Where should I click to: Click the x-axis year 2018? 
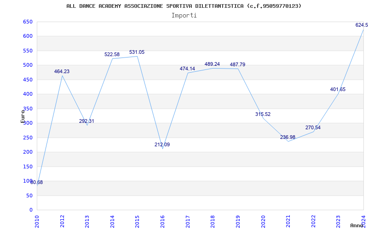(213, 222)
